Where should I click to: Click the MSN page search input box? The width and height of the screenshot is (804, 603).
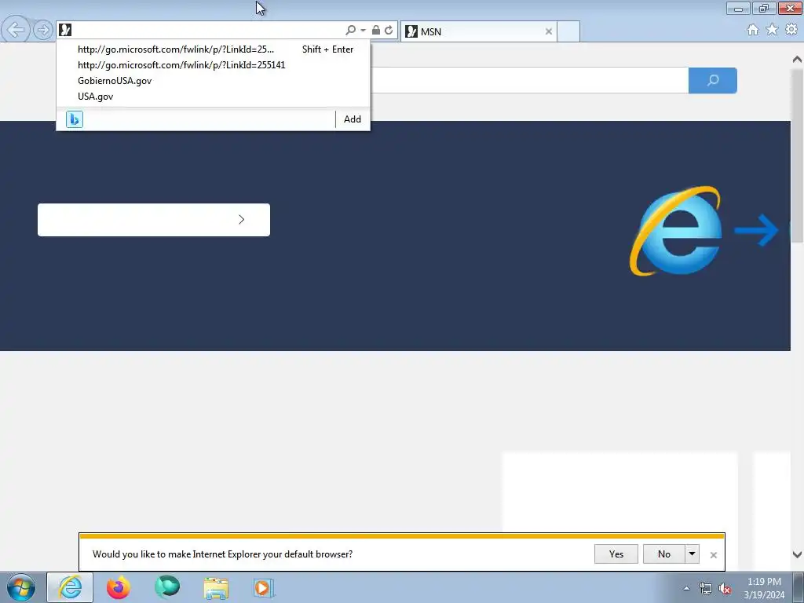click(x=529, y=81)
